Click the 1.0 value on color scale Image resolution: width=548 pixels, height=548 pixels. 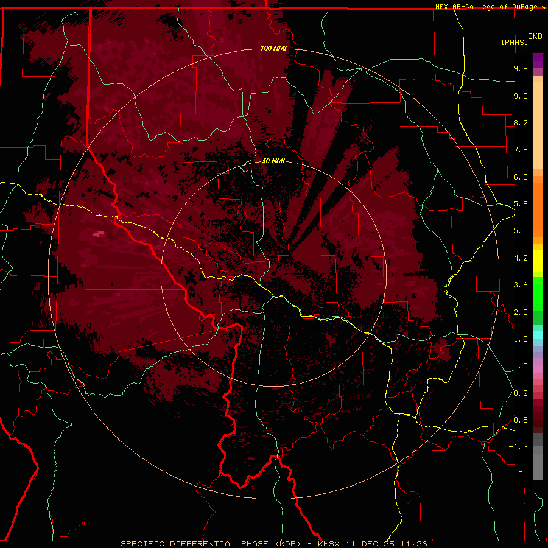click(521, 366)
